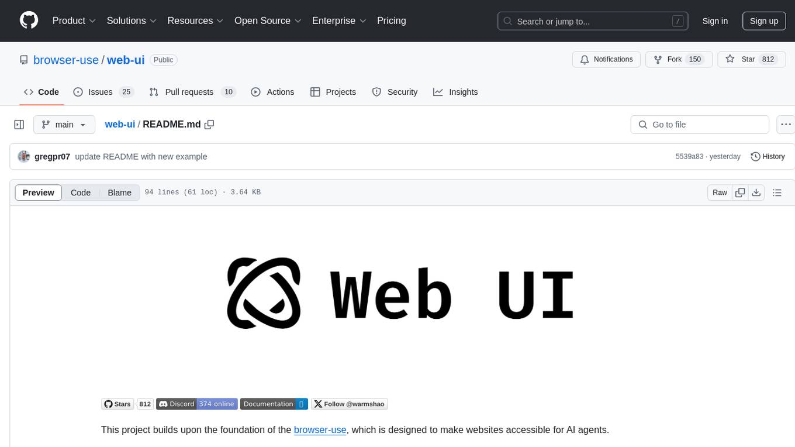
Task: Expand the Product menu
Action: 74,20
